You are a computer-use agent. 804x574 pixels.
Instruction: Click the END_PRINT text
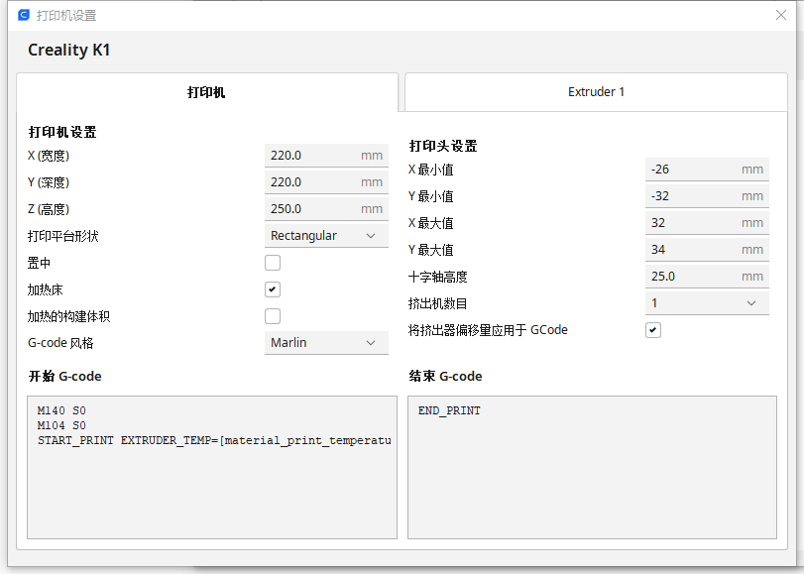(449, 410)
